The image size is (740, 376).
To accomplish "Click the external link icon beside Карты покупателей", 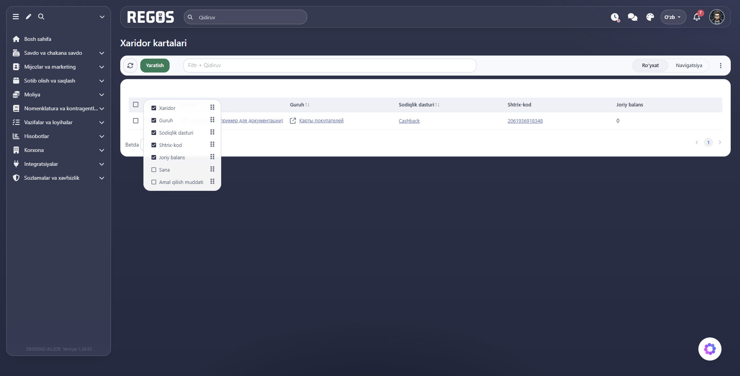I will tap(293, 121).
